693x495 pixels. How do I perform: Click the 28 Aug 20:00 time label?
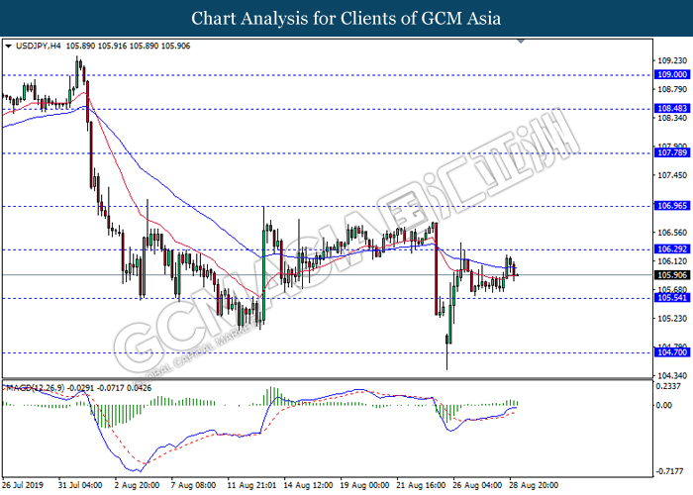tap(535, 485)
